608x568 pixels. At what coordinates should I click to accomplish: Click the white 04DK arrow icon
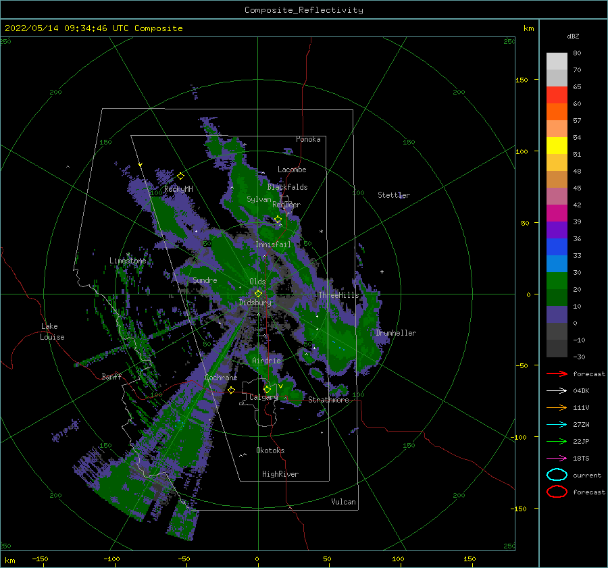tap(557, 391)
